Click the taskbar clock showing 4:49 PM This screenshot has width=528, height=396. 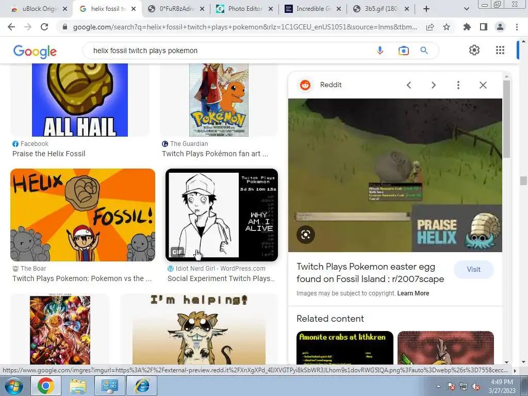pos(502,386)
